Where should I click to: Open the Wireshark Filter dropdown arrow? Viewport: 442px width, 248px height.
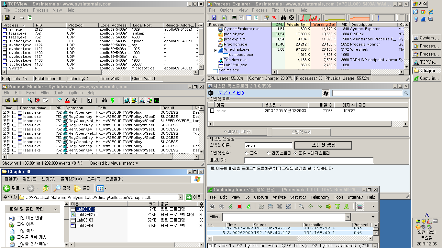(x=348, y=217)
